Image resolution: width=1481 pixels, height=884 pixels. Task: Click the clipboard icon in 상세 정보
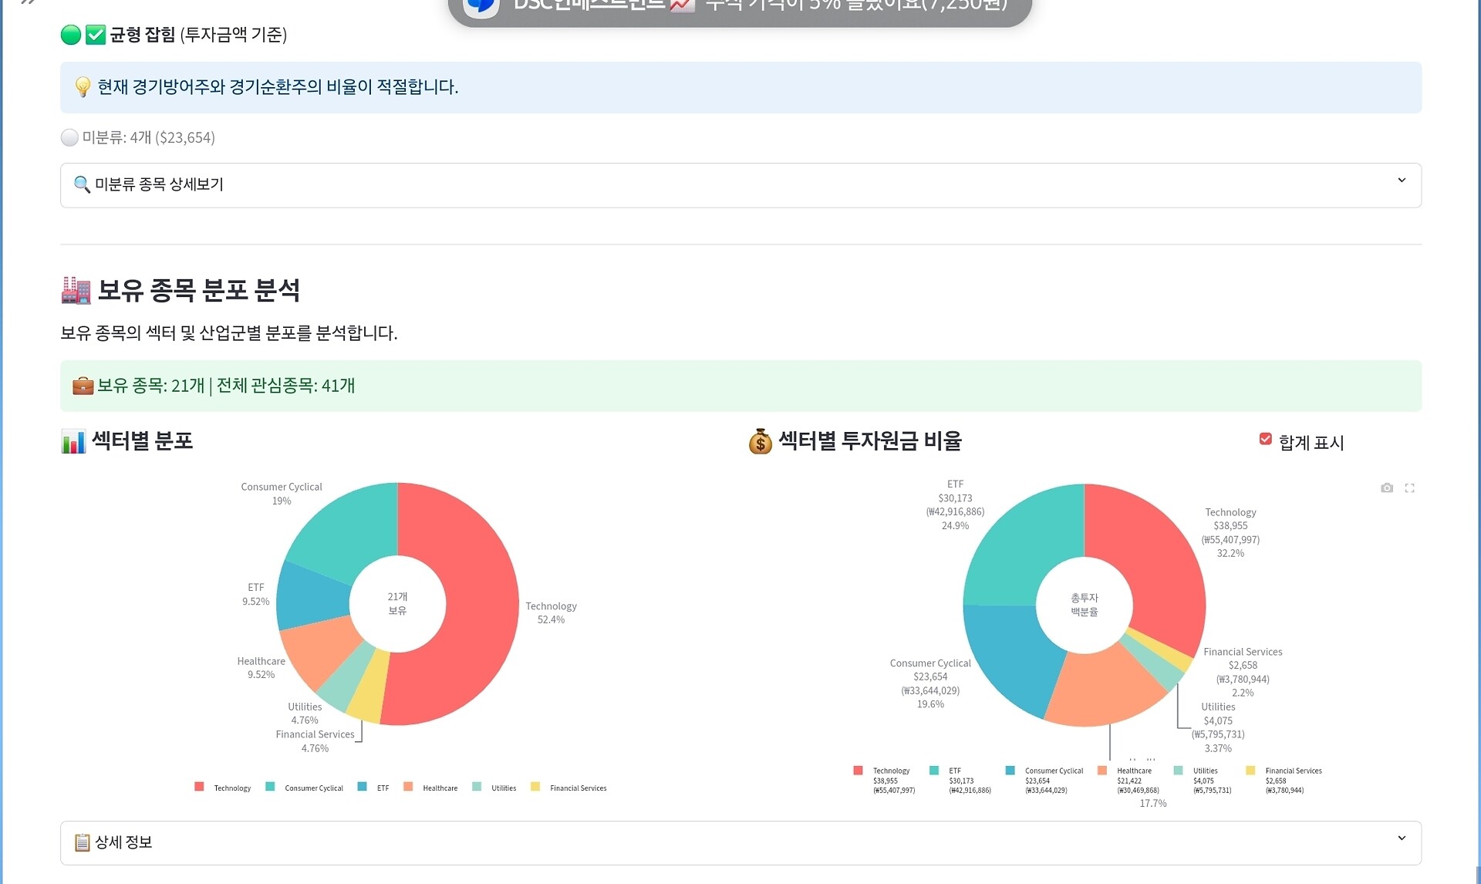(82, 842)
